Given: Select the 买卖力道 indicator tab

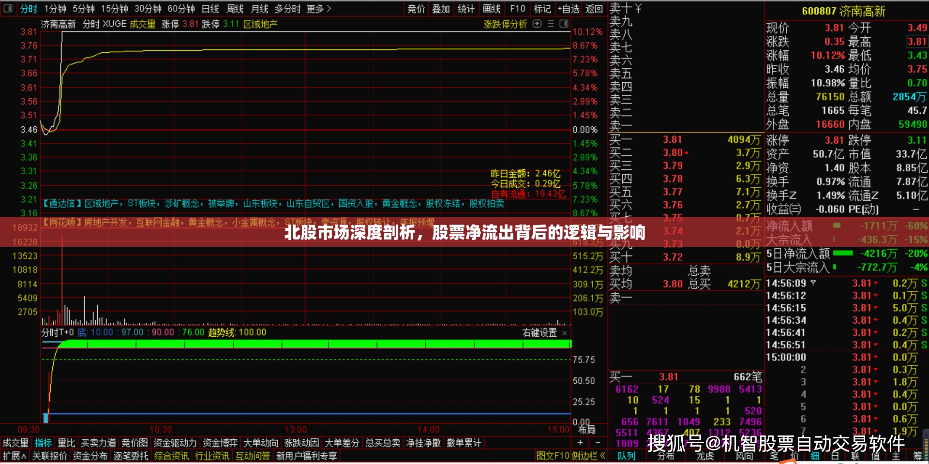Looking at the screenshot, I should click(x=98, y=443).
